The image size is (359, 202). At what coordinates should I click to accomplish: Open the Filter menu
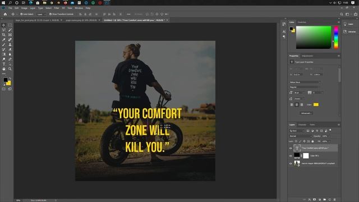(57, 8)
